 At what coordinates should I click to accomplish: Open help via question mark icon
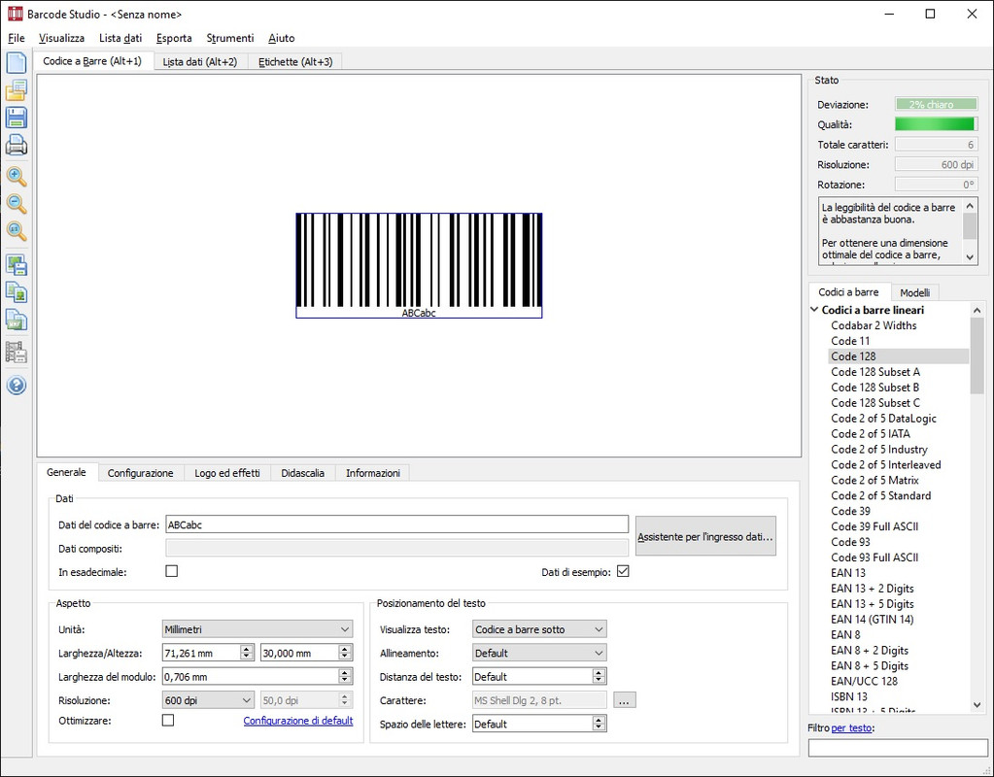tap(16, 385)
